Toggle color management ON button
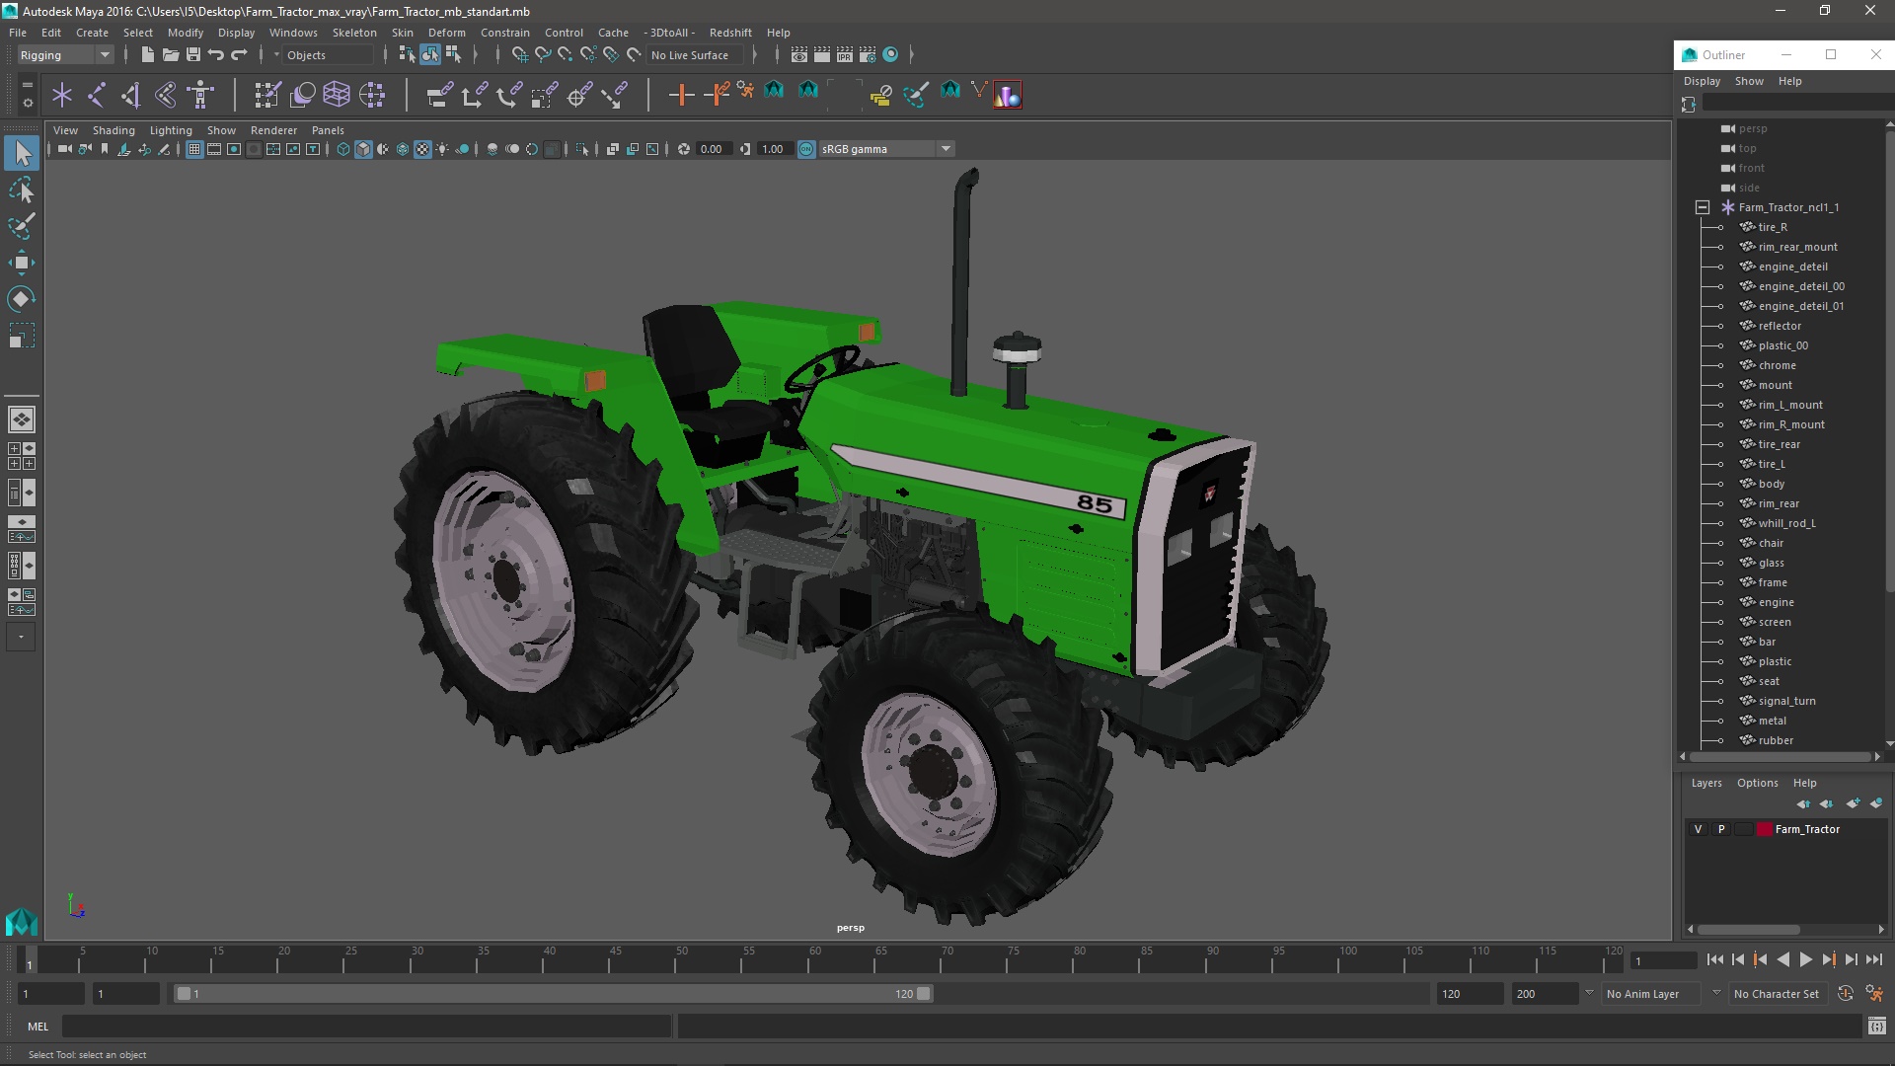1895x1066 pixels. coord(806,149)
